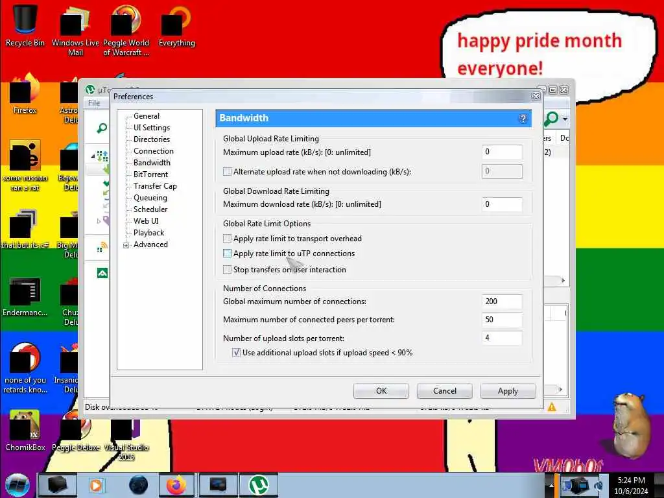The image size is (664, 498).
Task: Check Apply rate limit to transport overhead
Action: (x=227, y=239)
